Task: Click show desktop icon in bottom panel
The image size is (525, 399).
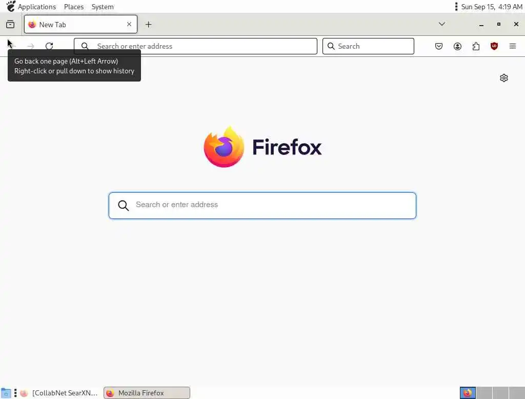Action: point(6,393)
